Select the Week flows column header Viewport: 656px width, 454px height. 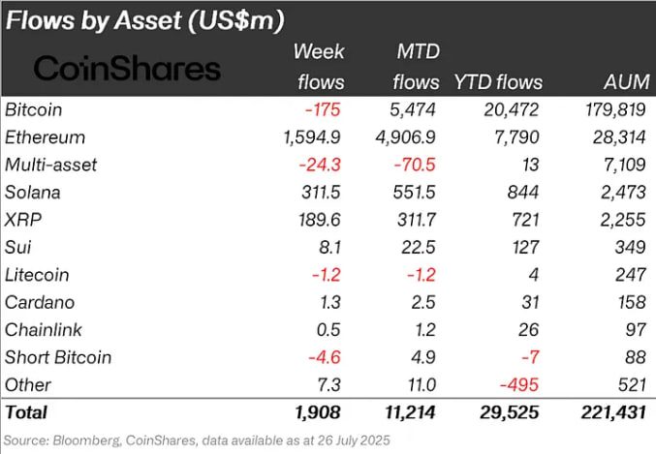click(x=320, y=67)
